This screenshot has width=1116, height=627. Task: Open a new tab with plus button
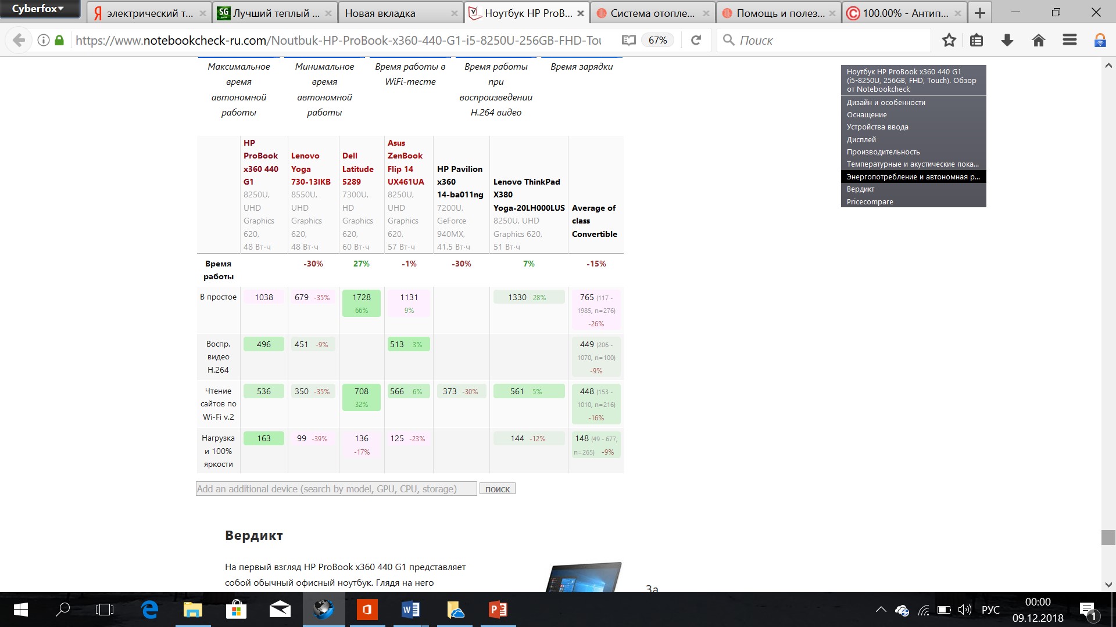click(980, 13)
